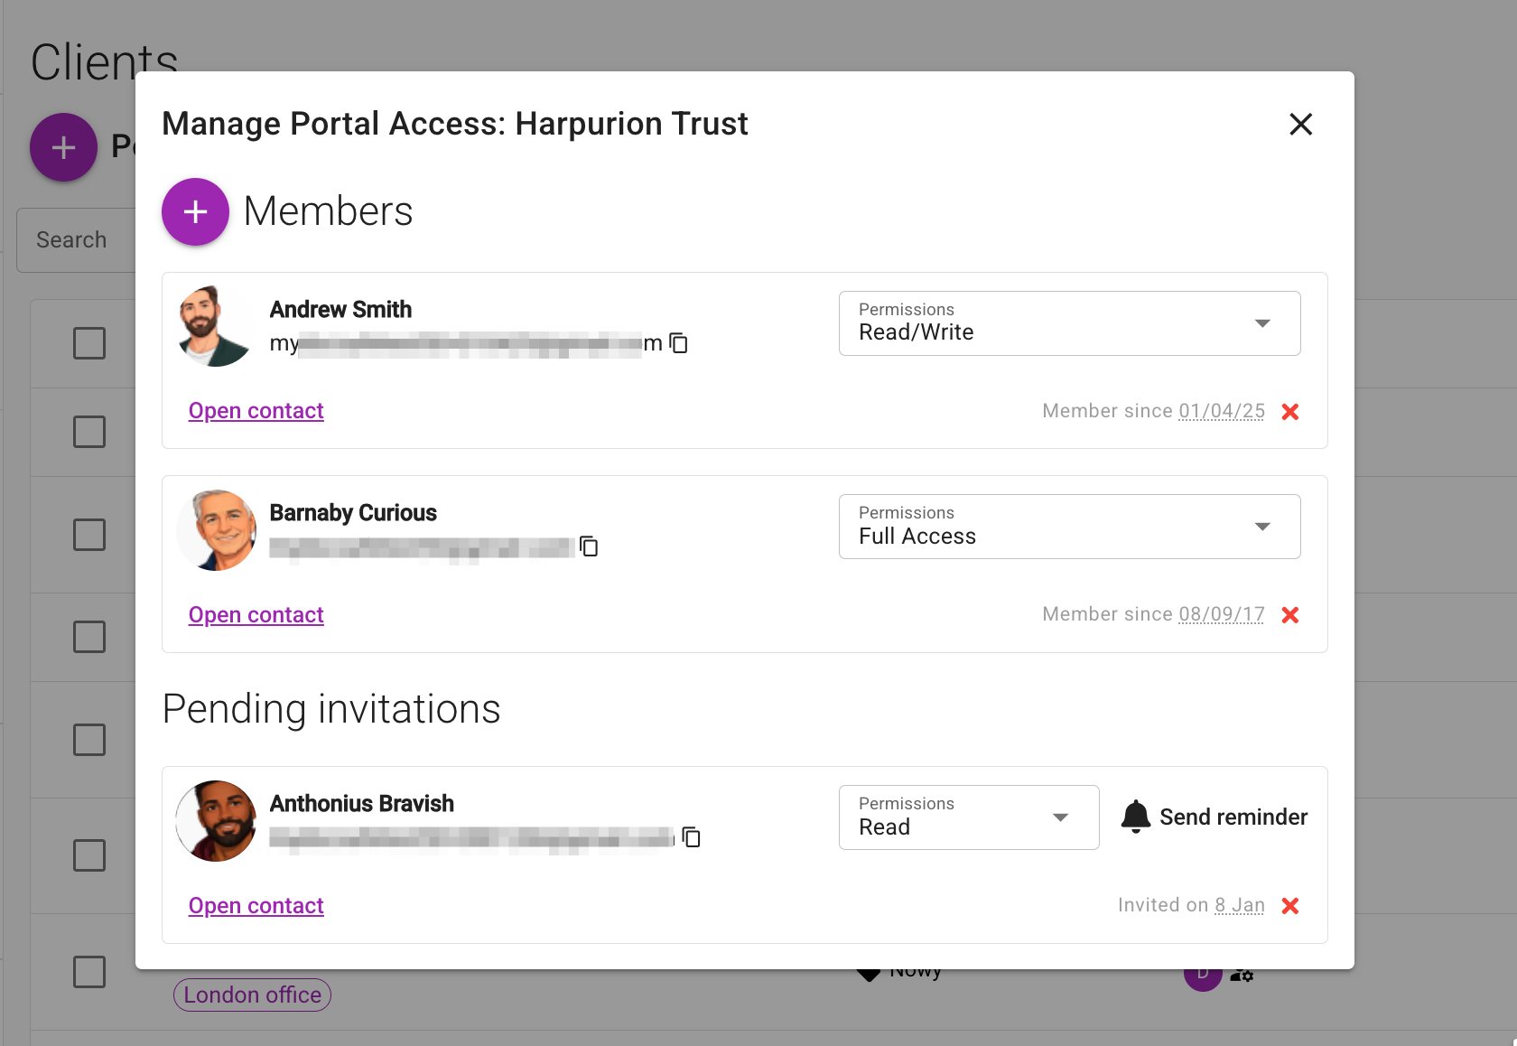Copy Andrew Smith's email address
This screenshot has width=1517, height=1046.
click(679, 343)
